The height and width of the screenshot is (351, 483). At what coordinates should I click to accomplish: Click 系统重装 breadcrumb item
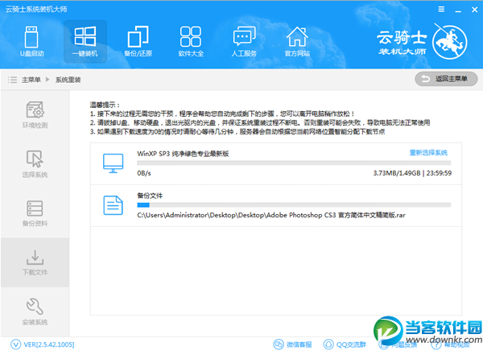pyautogui.click(x=68, y=80)
